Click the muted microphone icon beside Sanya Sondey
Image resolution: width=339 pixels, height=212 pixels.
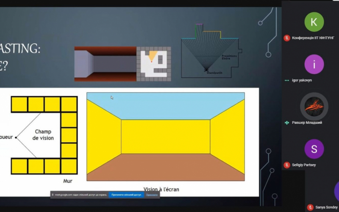pos(310,207)
